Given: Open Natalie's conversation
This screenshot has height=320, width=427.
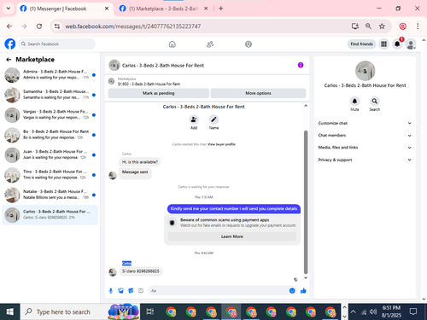Looking at the screenshot, I should point(50,195).
